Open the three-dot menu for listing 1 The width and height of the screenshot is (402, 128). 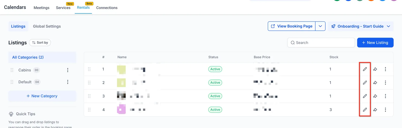(x=385, y=69)
